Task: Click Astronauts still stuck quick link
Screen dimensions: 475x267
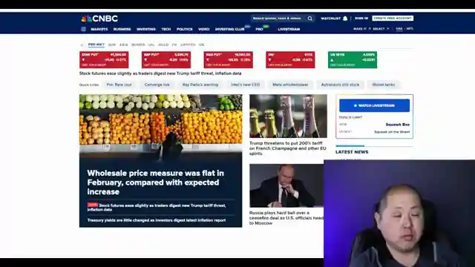Action: click(x=340, y=85)
